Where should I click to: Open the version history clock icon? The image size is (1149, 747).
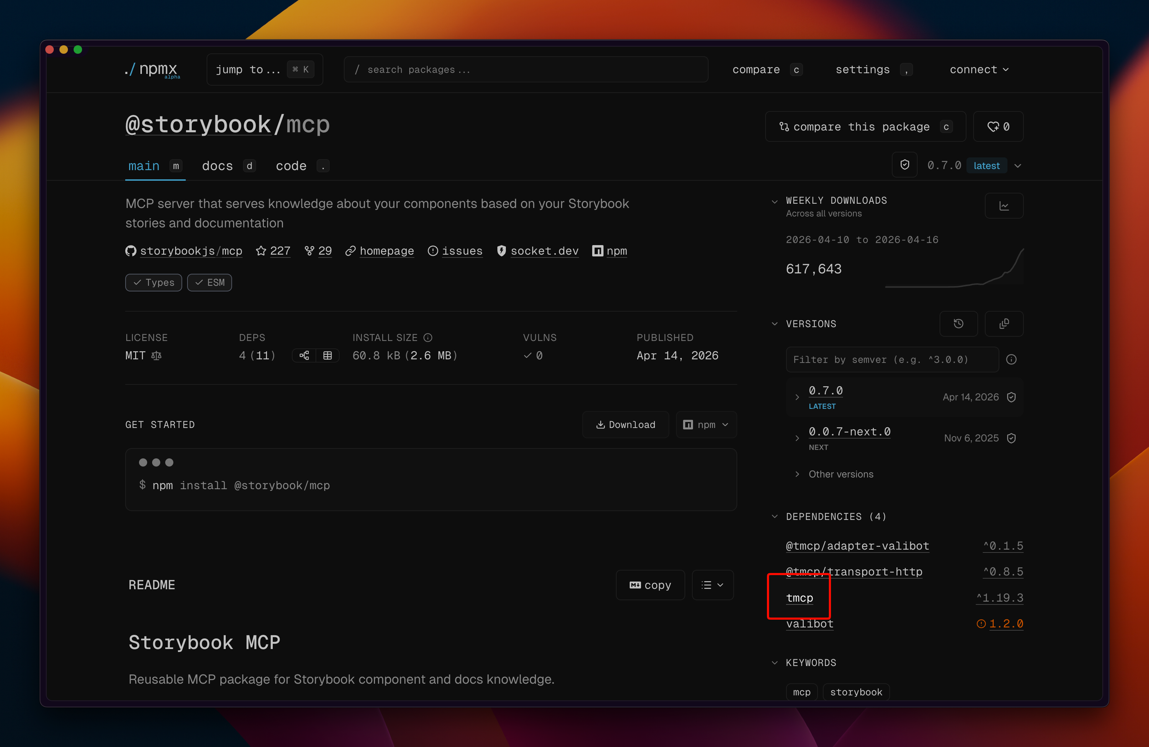click(958, 324)
